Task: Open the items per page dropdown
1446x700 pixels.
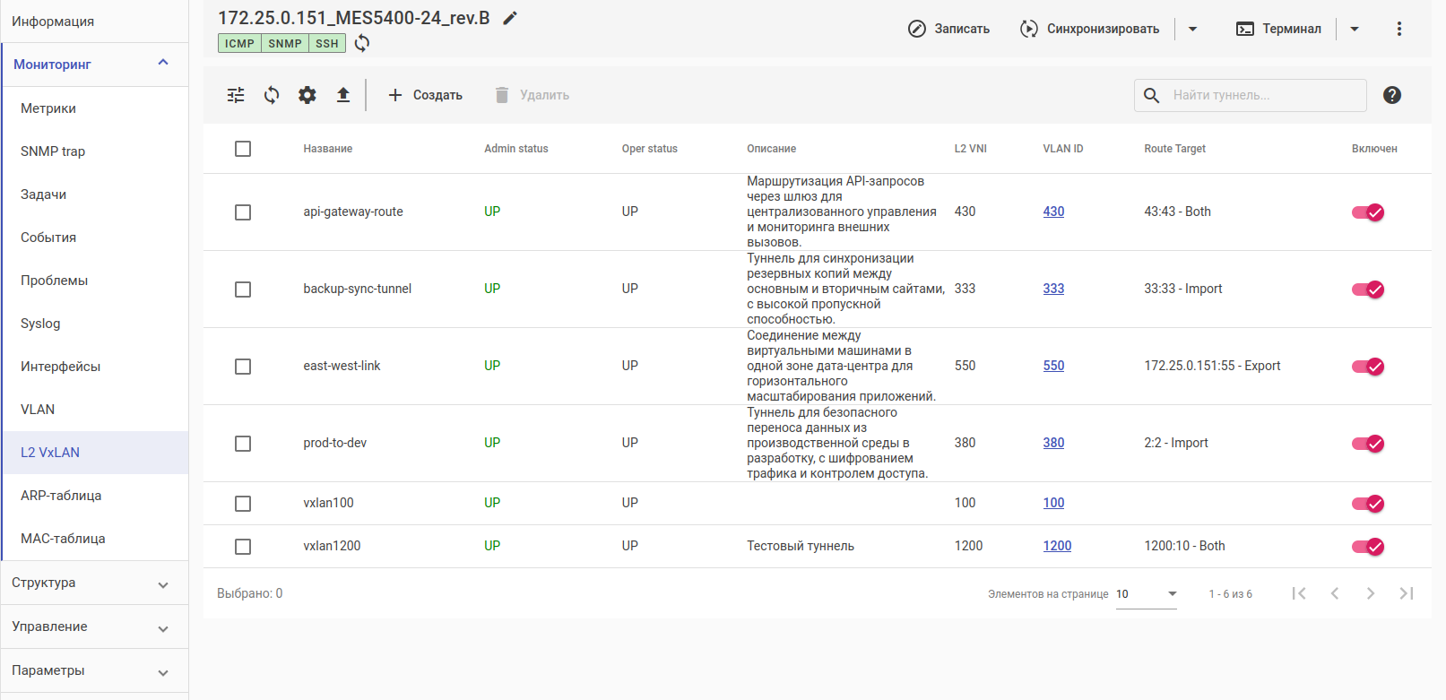Action: pos(1147,594)
